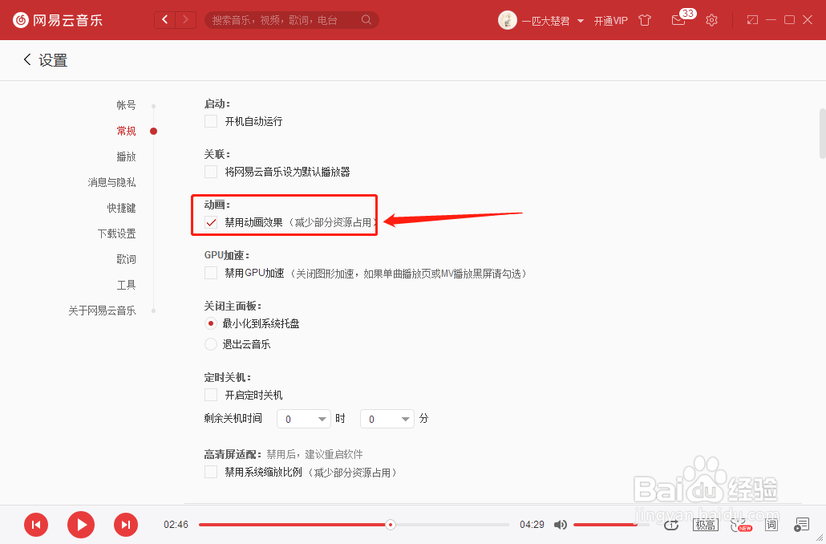Open the hours dropdown for shutdown time
826x544 pixels.
pos(304,419)
